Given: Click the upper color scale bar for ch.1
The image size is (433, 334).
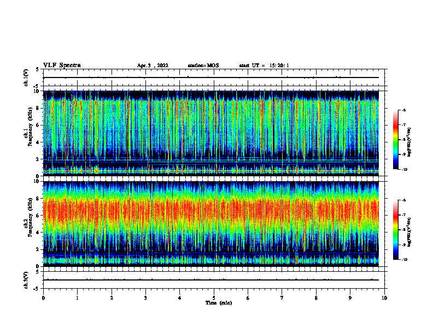Looking at the screenshot, I should pos(396,140).
